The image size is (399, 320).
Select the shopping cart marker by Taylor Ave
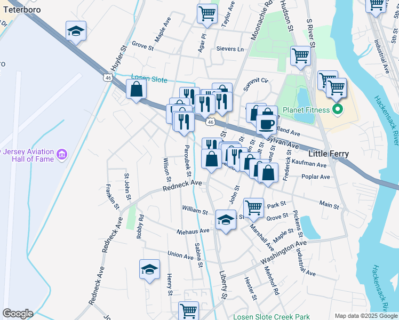pyautogui.click(x=207, y=14)
